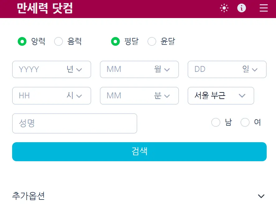Select the 여 (female) gender radio button
Screen dimensions: 276x216
pos(245,122)
